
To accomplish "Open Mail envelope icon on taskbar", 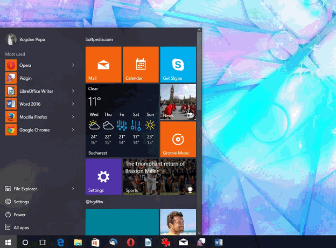I will (x=184, y=243).
